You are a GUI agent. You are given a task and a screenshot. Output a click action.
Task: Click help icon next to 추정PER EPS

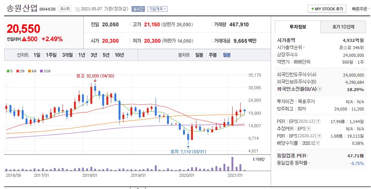coord(308,129)
